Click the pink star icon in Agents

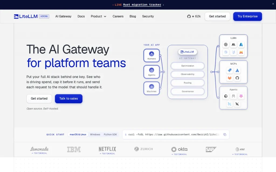coord(241,96)
